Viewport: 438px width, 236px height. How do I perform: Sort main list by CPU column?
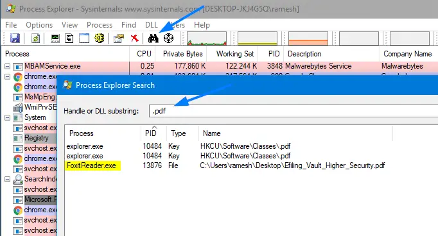pyautogui.click(x=142, y=54)
